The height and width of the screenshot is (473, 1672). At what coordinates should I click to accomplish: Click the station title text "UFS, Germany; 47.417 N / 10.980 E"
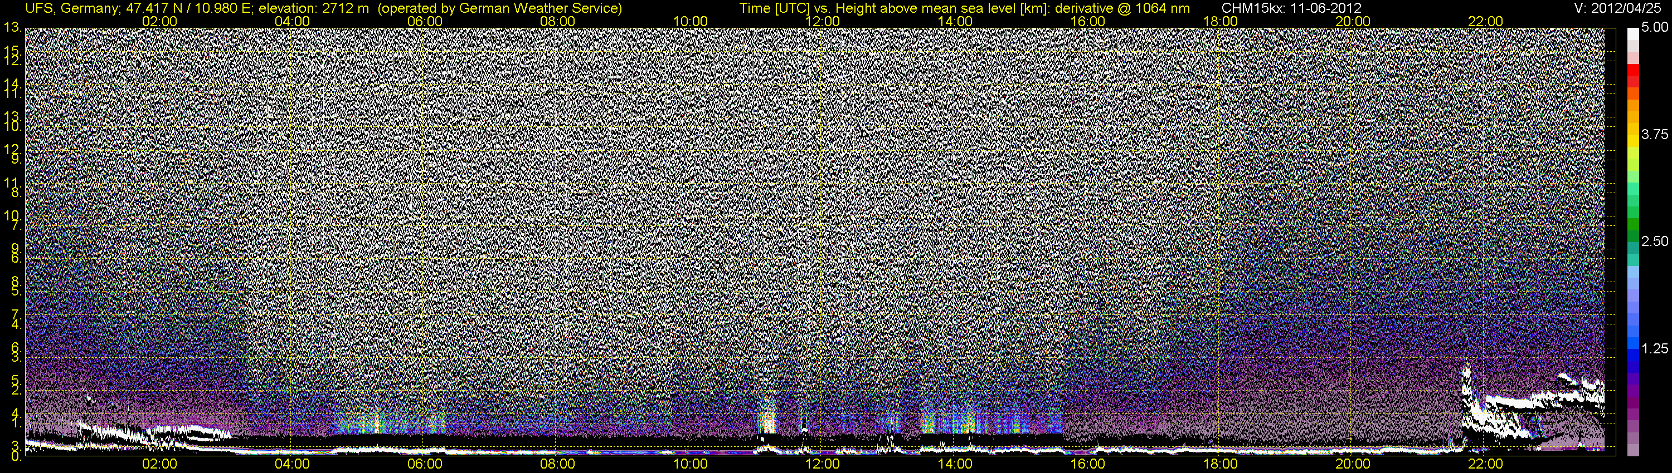click(139, 8)
